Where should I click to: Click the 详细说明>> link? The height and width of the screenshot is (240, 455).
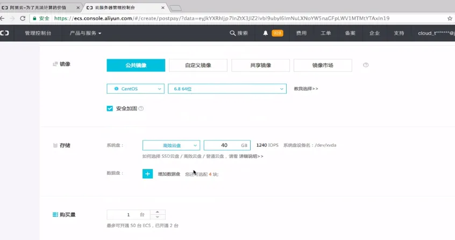[251, 156]
